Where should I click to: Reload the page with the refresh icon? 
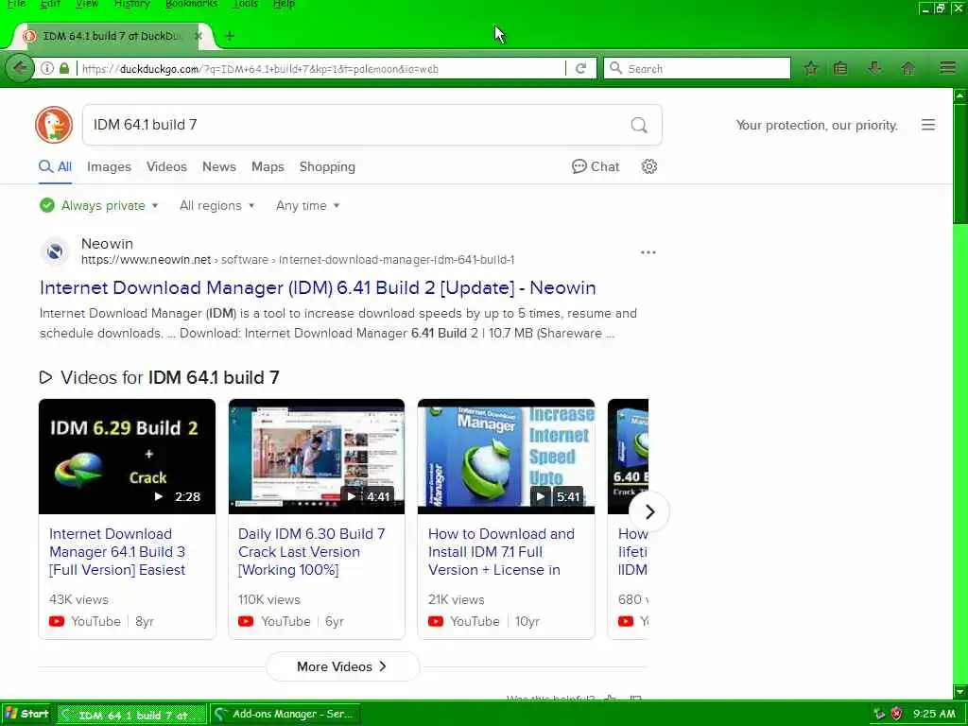(x=581, y=68)
